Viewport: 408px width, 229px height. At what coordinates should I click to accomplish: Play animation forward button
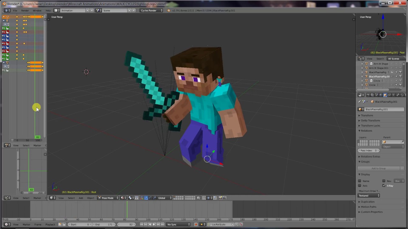pos(154,225)
